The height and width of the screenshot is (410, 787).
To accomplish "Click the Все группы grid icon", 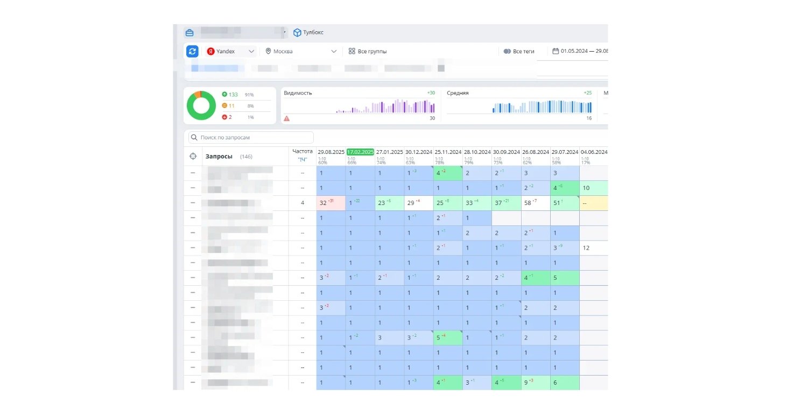I will click(x=352, y=51).
